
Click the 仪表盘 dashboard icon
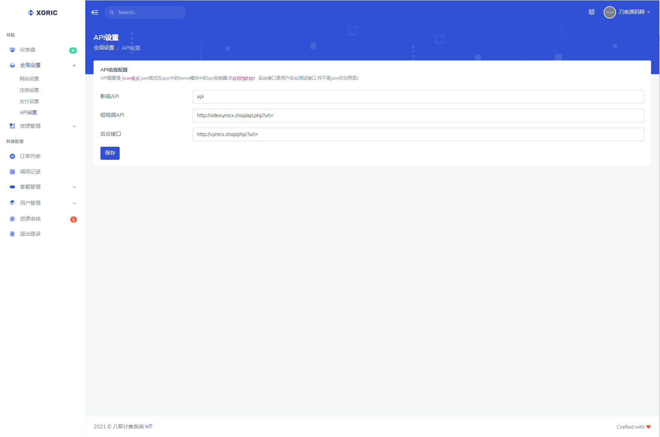click(x=12, y=50)
